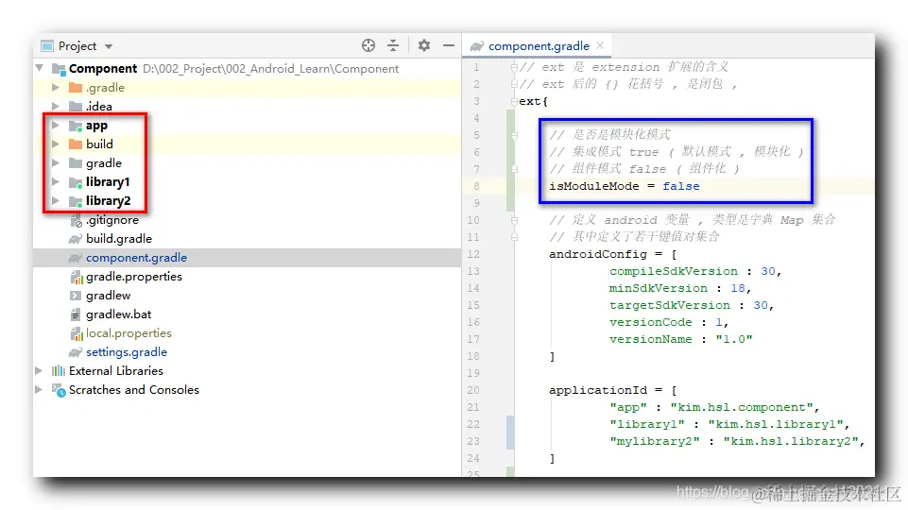Click the gradlew.bat file icon

[76, 314]
